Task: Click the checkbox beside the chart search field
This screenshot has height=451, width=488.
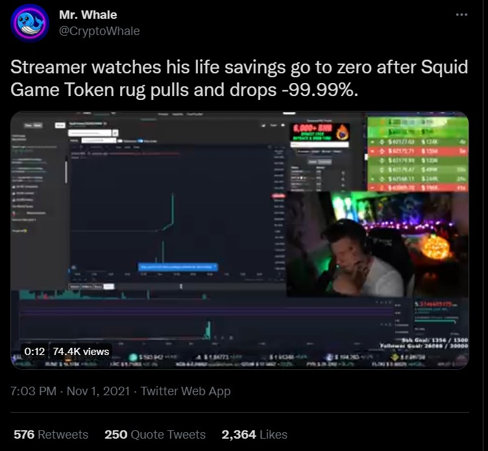Action: point(115,133)
